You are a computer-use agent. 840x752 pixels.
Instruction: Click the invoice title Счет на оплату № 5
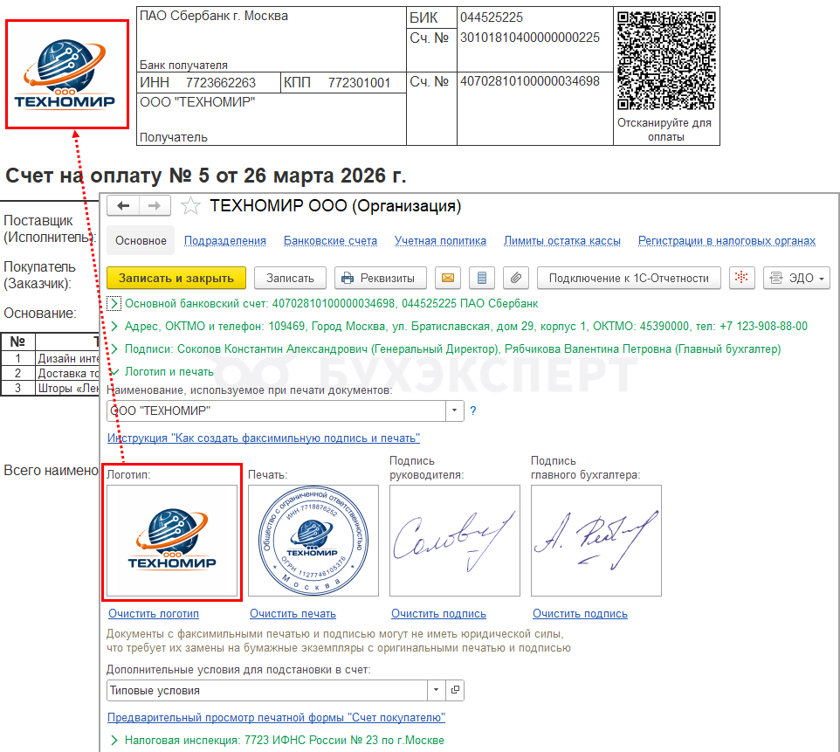[206, 176]
